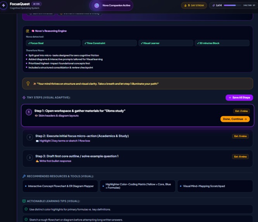Click the check circle beside color highlights tip
Image resolution: width=258 pixels, height=222 pixels.
tap(26, 209)
